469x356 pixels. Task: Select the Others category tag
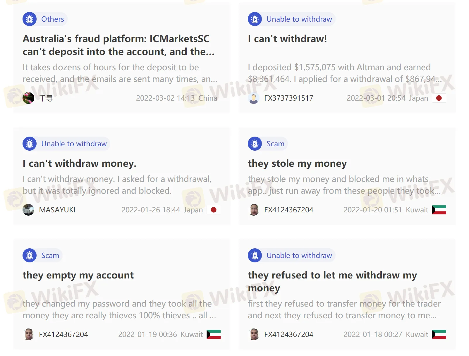pyautogui.click(x=52, y=19)
